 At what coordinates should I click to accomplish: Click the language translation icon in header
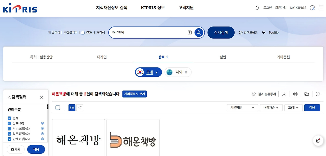click(312, 8)
